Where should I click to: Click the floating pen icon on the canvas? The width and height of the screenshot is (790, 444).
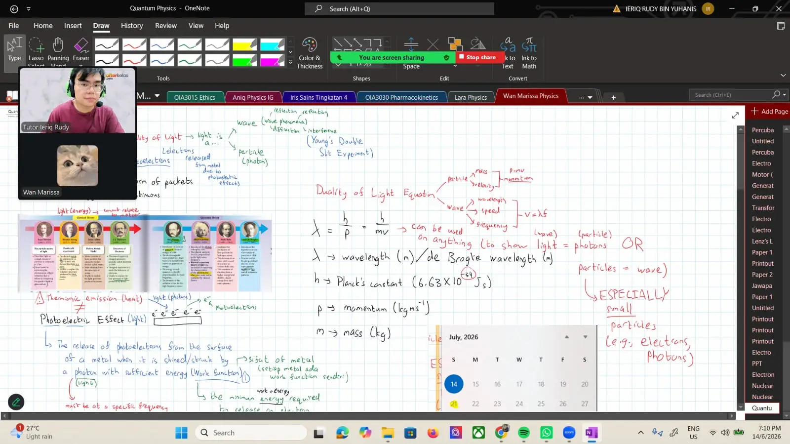point(16,402)
